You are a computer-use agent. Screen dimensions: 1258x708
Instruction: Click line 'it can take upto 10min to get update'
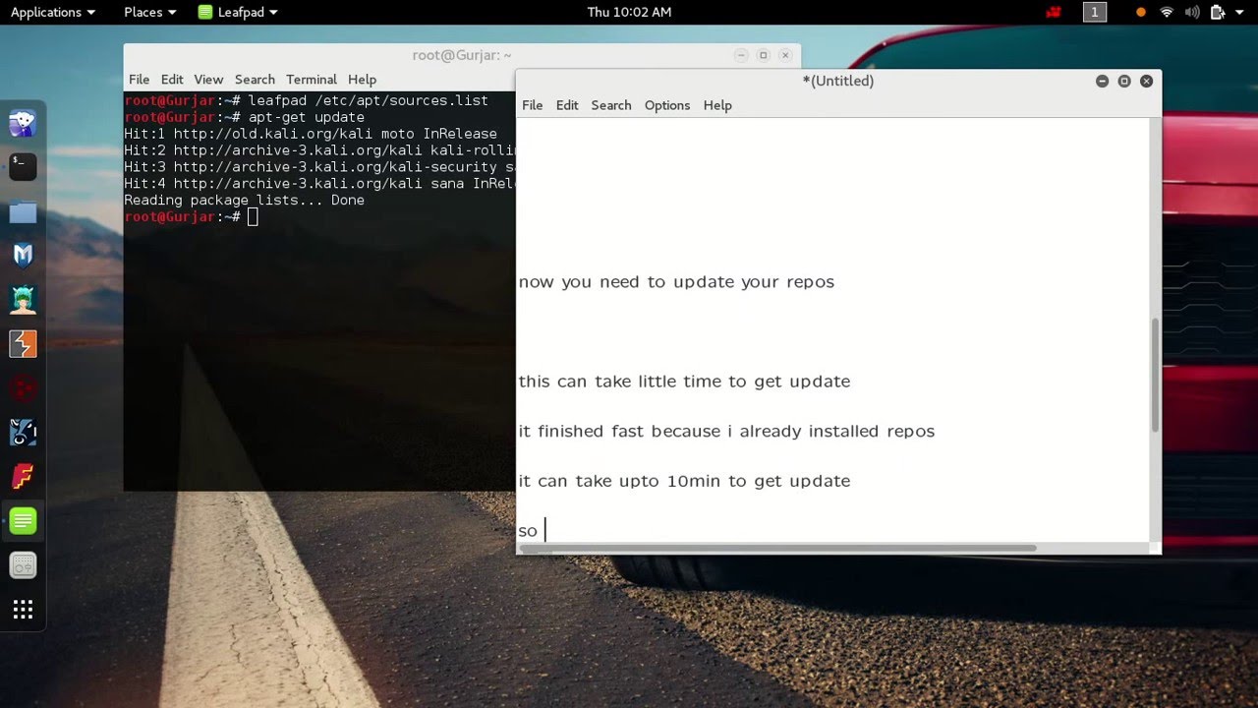(684, 481)
